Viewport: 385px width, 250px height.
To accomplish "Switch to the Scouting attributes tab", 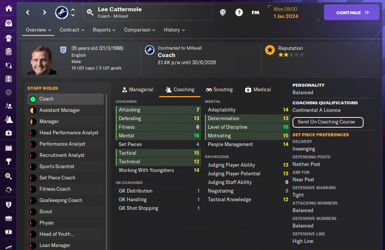I will [219, 90].
